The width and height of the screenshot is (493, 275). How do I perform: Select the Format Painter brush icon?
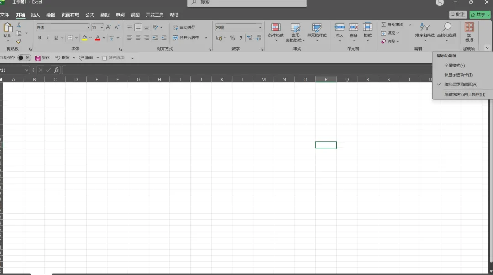(x=19, y=41)
